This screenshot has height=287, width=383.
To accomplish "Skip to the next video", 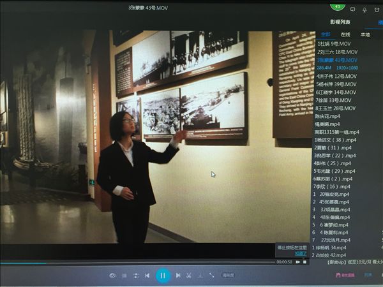I will click(x=178, y=276).
